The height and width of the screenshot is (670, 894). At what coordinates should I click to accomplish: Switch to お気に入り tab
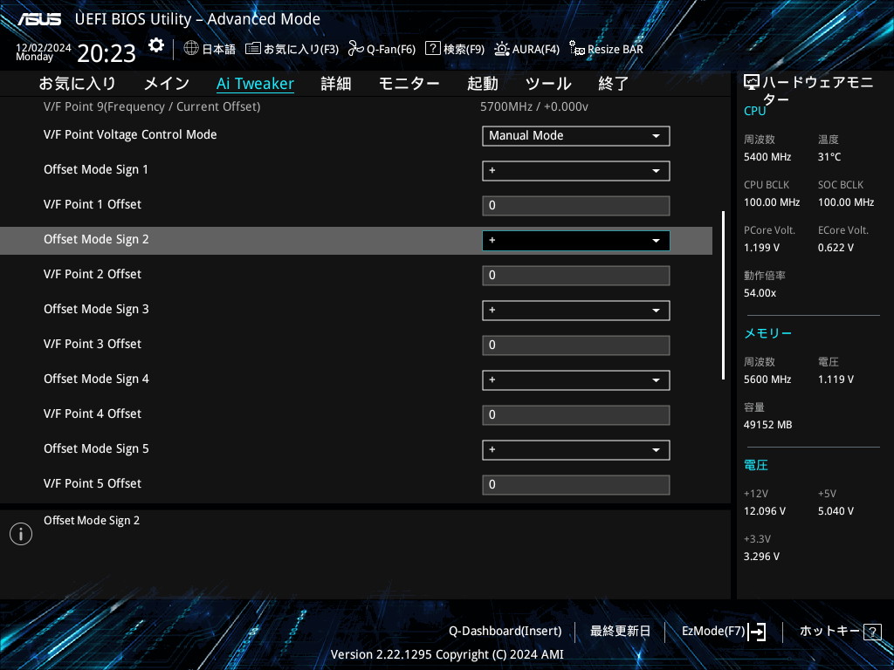click(x=78, y=84)
